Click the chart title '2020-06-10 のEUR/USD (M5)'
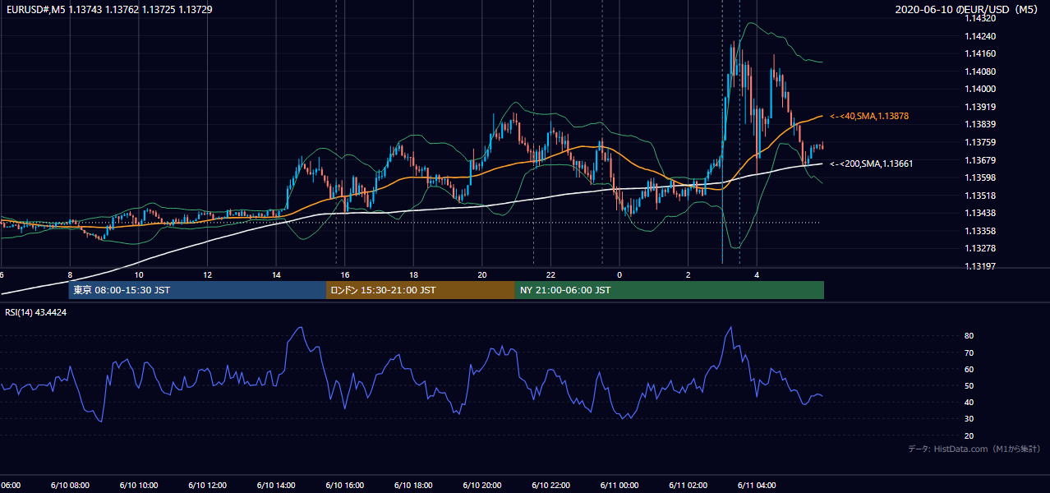 [x=968, y=9]
